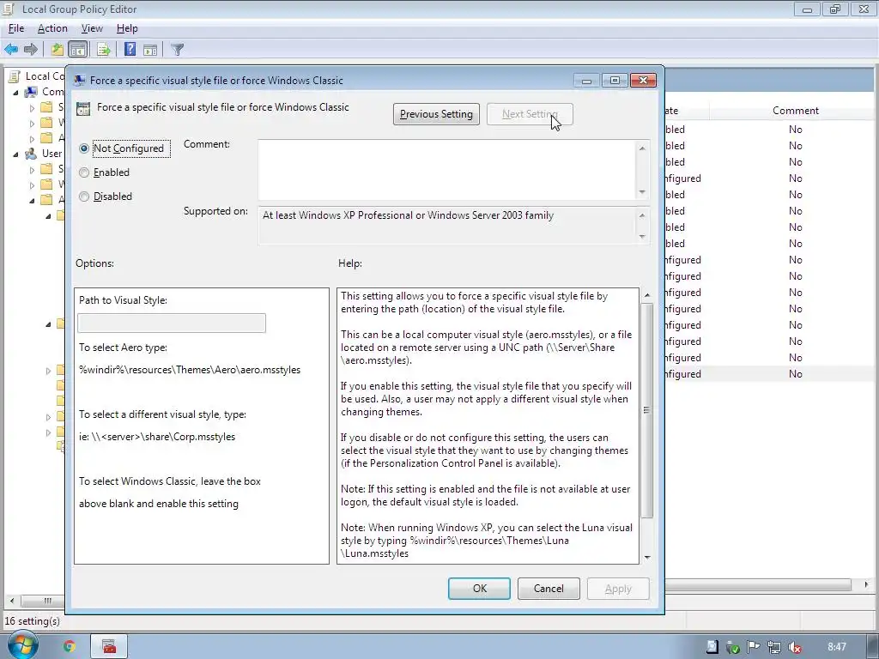Click Cancel in the policy dialog

(549, 589)
